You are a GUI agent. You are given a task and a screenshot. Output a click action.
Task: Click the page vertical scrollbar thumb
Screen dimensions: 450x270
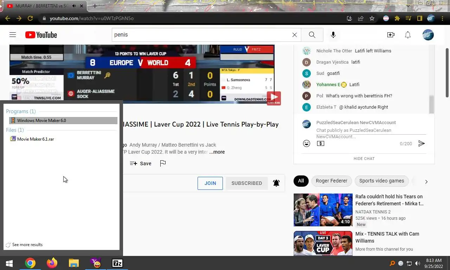447,72
